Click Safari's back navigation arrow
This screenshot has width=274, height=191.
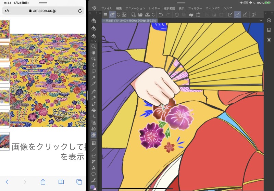(7, 182)
